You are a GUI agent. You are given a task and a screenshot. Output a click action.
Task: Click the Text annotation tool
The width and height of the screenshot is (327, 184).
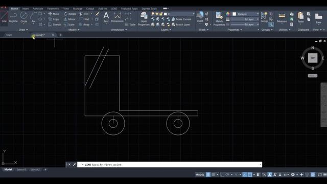[106, 17]
